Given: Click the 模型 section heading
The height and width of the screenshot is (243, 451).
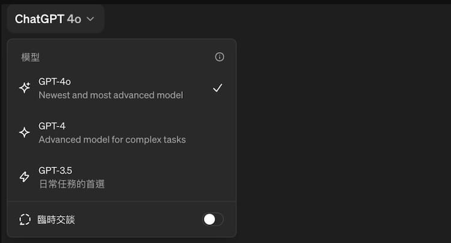Looking at the screenshot, I should point(30,57).
